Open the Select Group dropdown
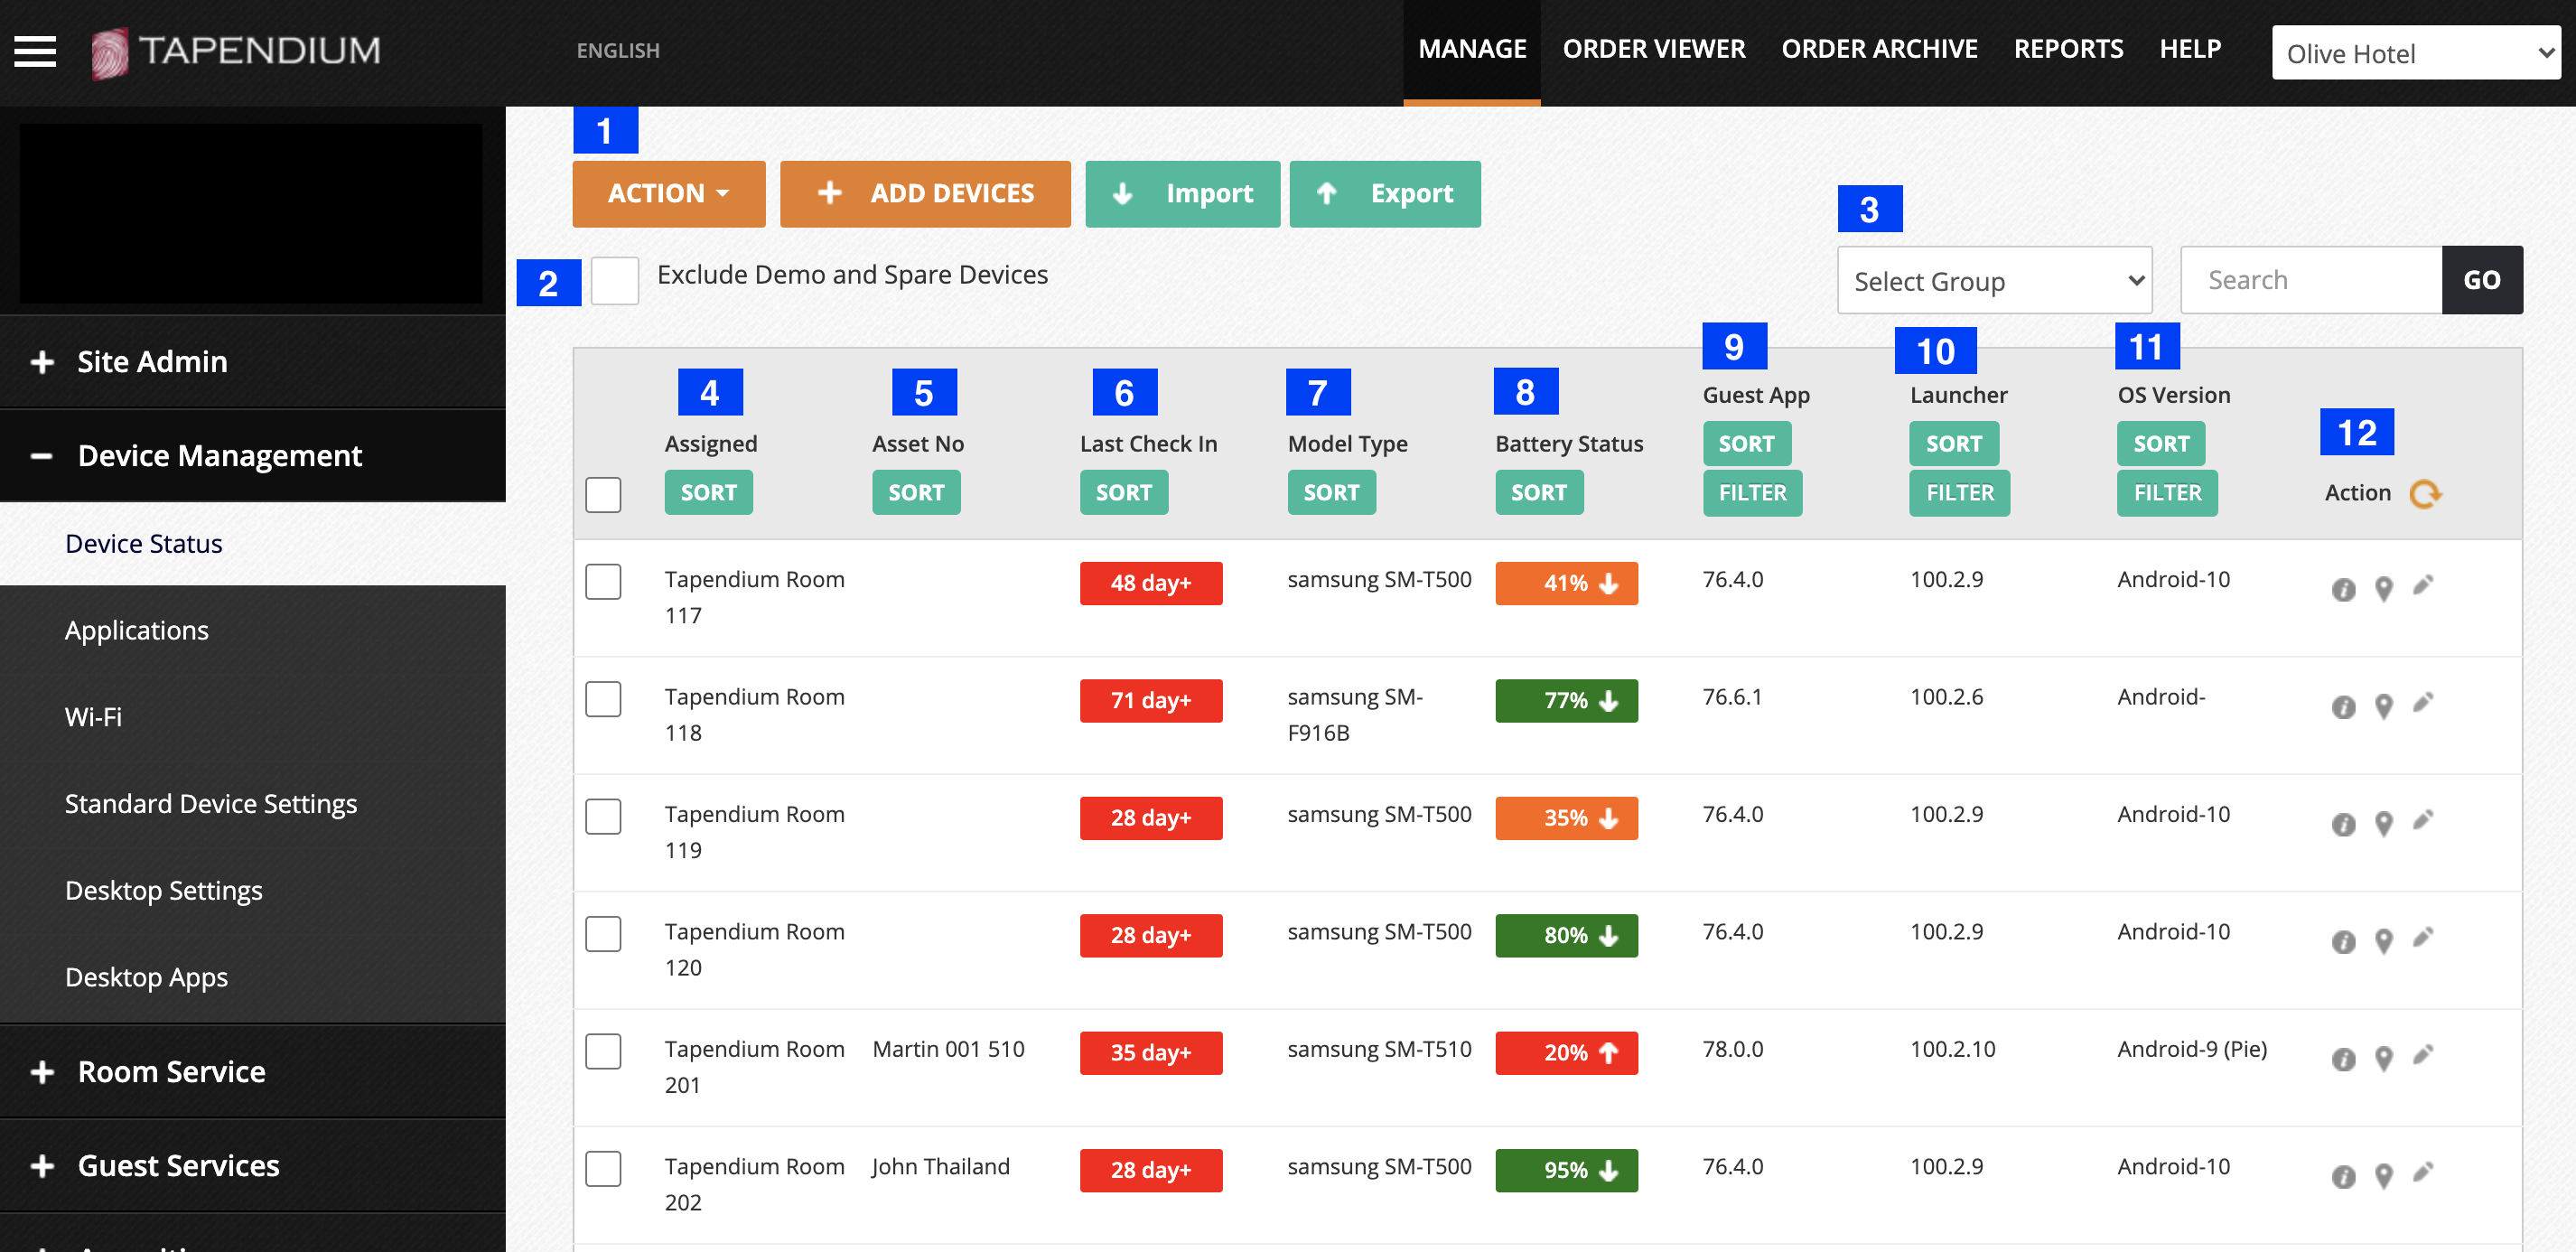Screen dimensions: 2576x1252 1994,281
